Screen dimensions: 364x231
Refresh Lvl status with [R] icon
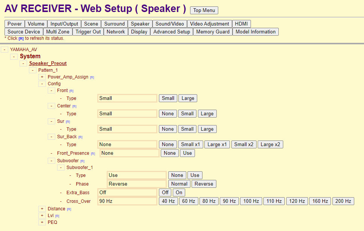tap(57, 216)
